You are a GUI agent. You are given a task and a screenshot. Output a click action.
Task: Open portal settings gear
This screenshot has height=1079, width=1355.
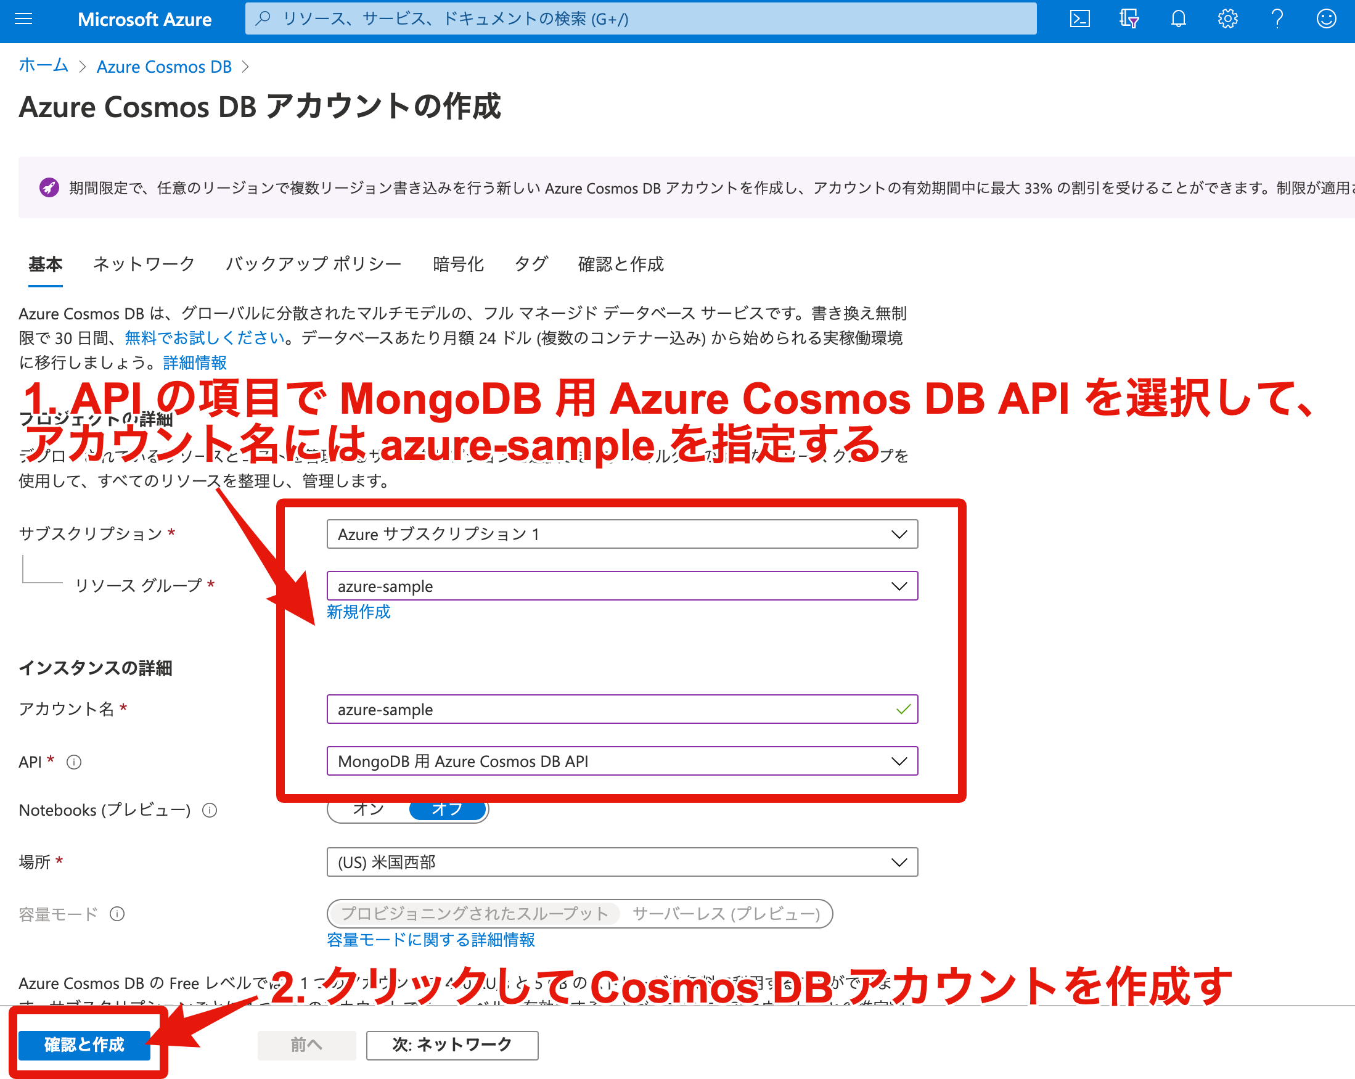(1227, 19)
